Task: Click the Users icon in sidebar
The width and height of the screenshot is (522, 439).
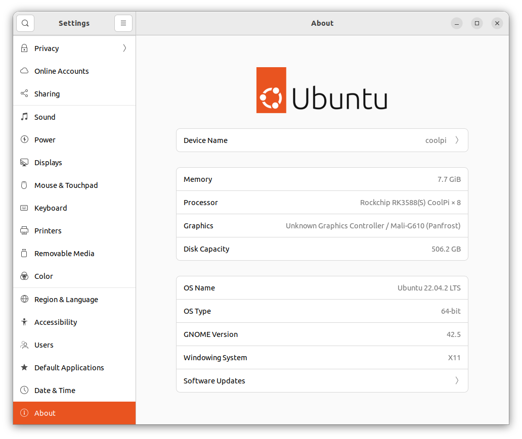Action: pyautogui.click(x=24, y=345)
